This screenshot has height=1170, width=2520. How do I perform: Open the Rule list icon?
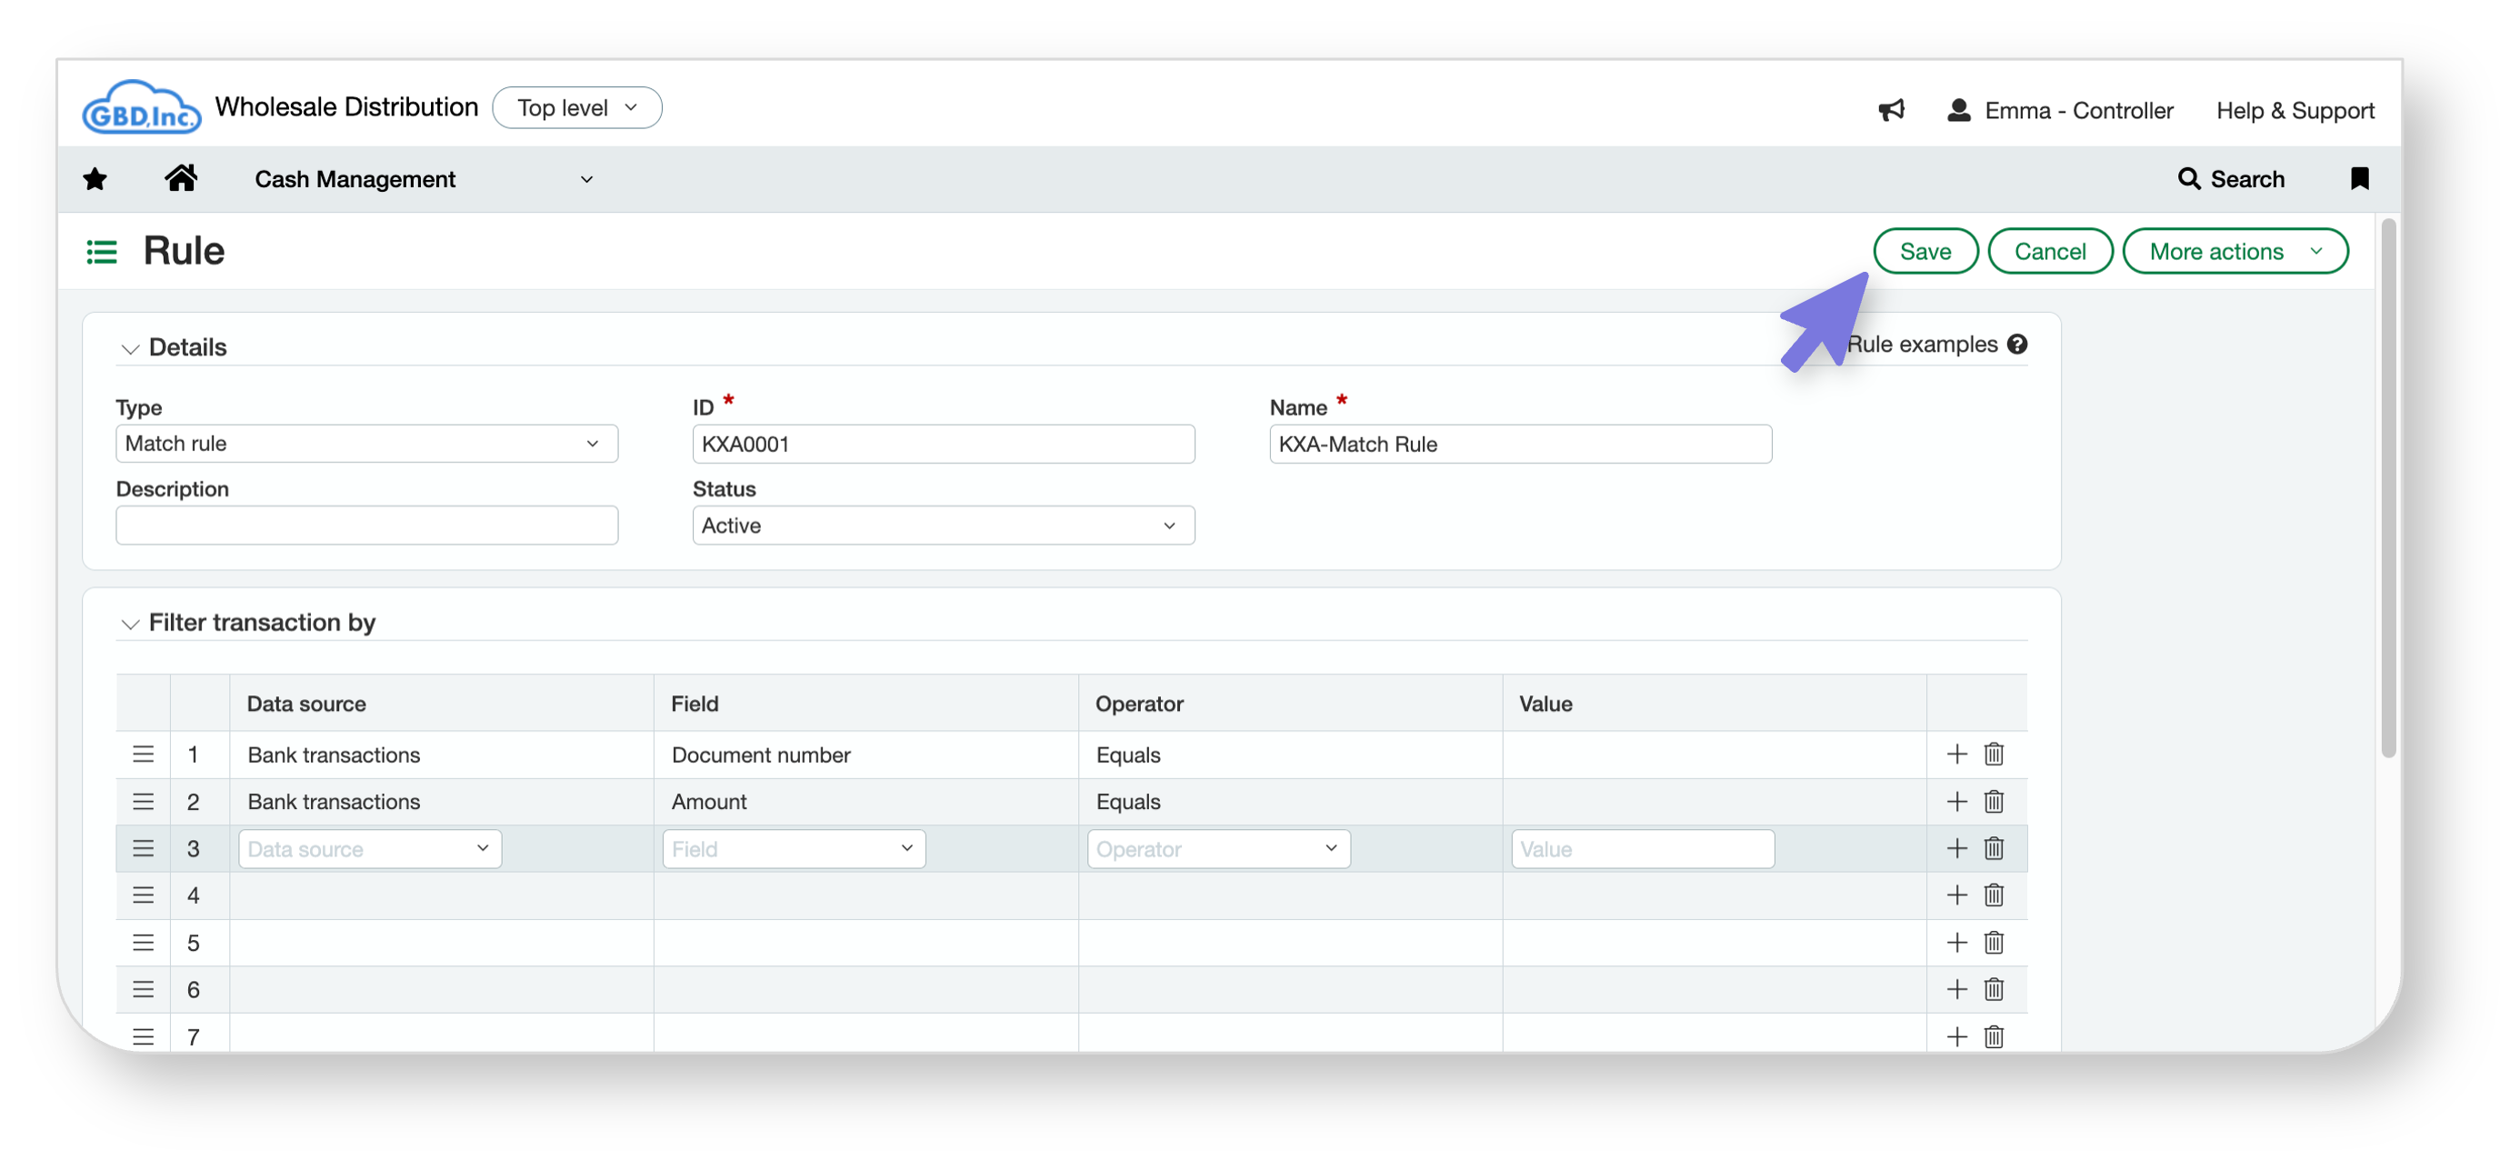(102, 253)
